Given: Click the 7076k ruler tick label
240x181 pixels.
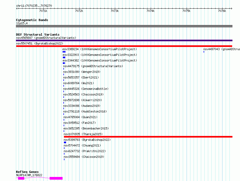Looking at the screenshot, I should pos(222,11).
